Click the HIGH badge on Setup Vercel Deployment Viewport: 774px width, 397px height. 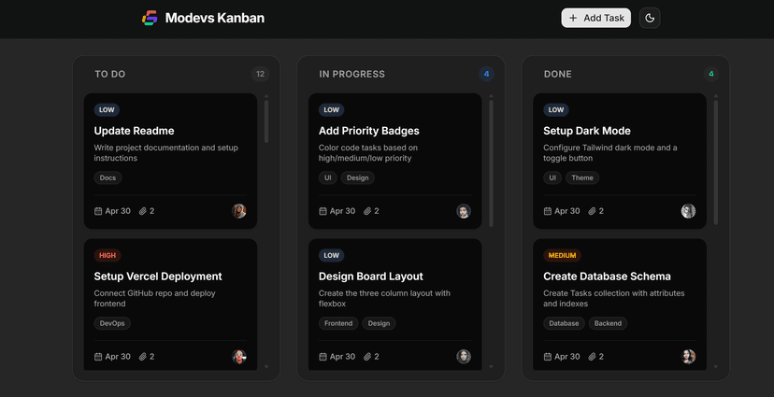click(x=107, y=255)
